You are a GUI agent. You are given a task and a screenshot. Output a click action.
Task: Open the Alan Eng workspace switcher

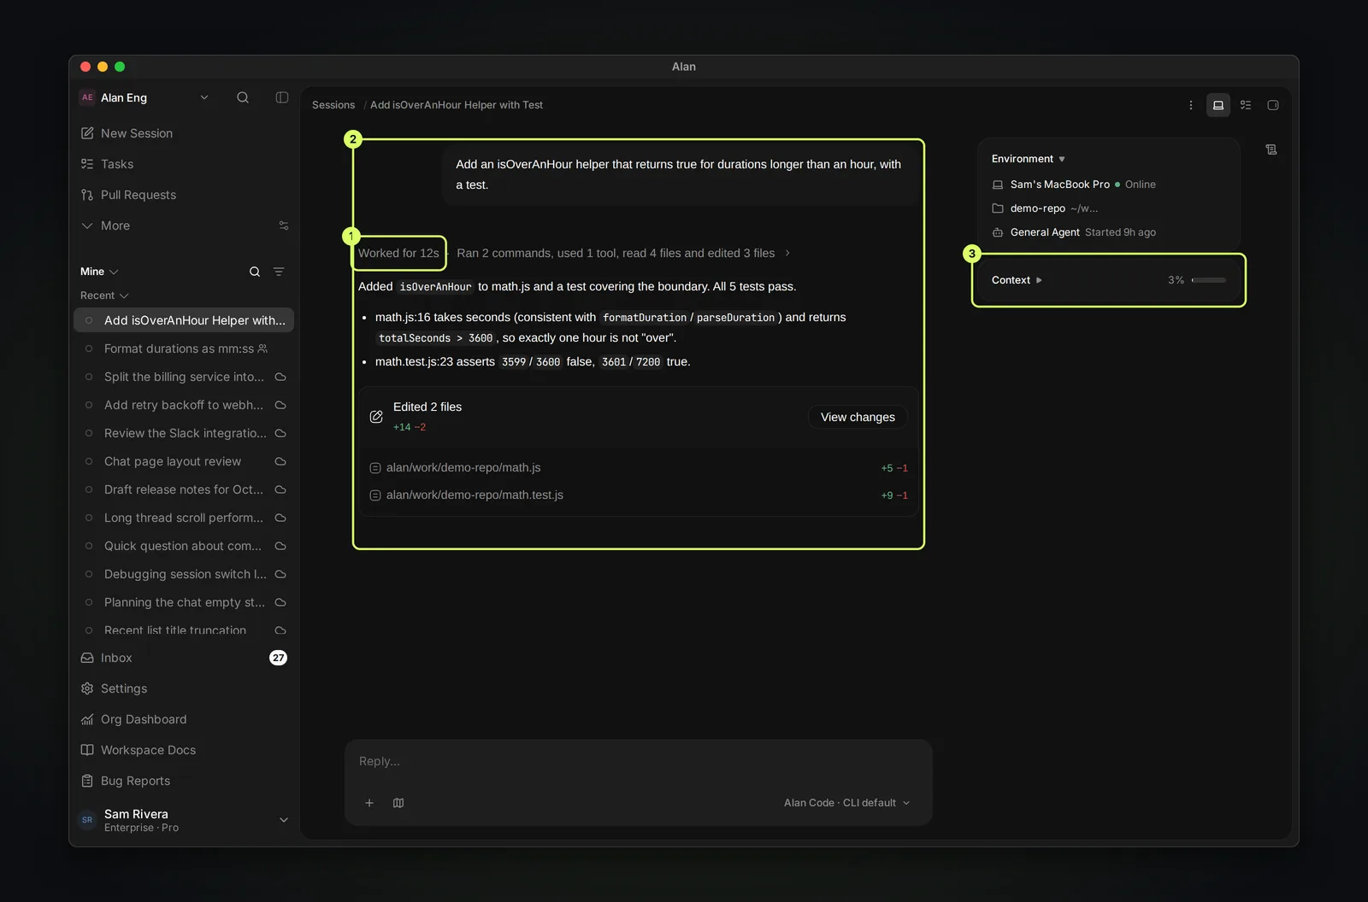pyautogui.click(x=144, y=97)
